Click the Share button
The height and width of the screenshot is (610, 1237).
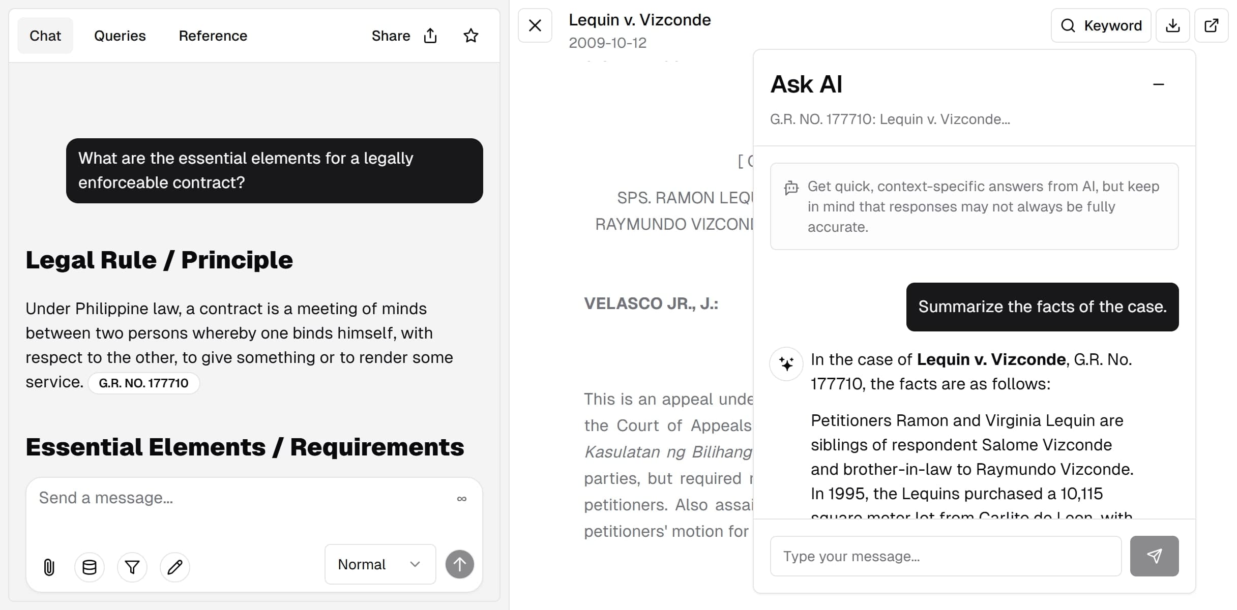(404, 36)
